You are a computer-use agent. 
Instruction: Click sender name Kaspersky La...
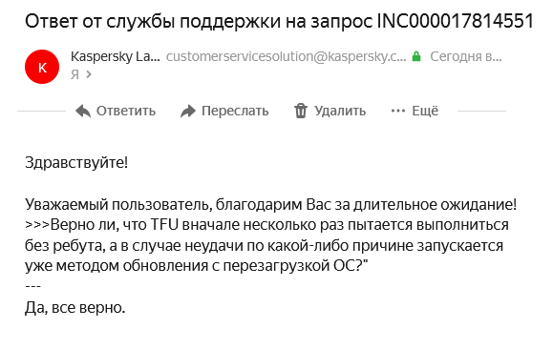[115, 56]
